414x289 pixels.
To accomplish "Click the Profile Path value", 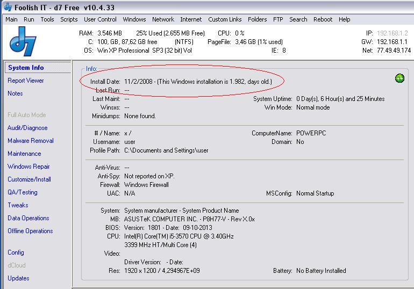I will click(x=166, y=150).
